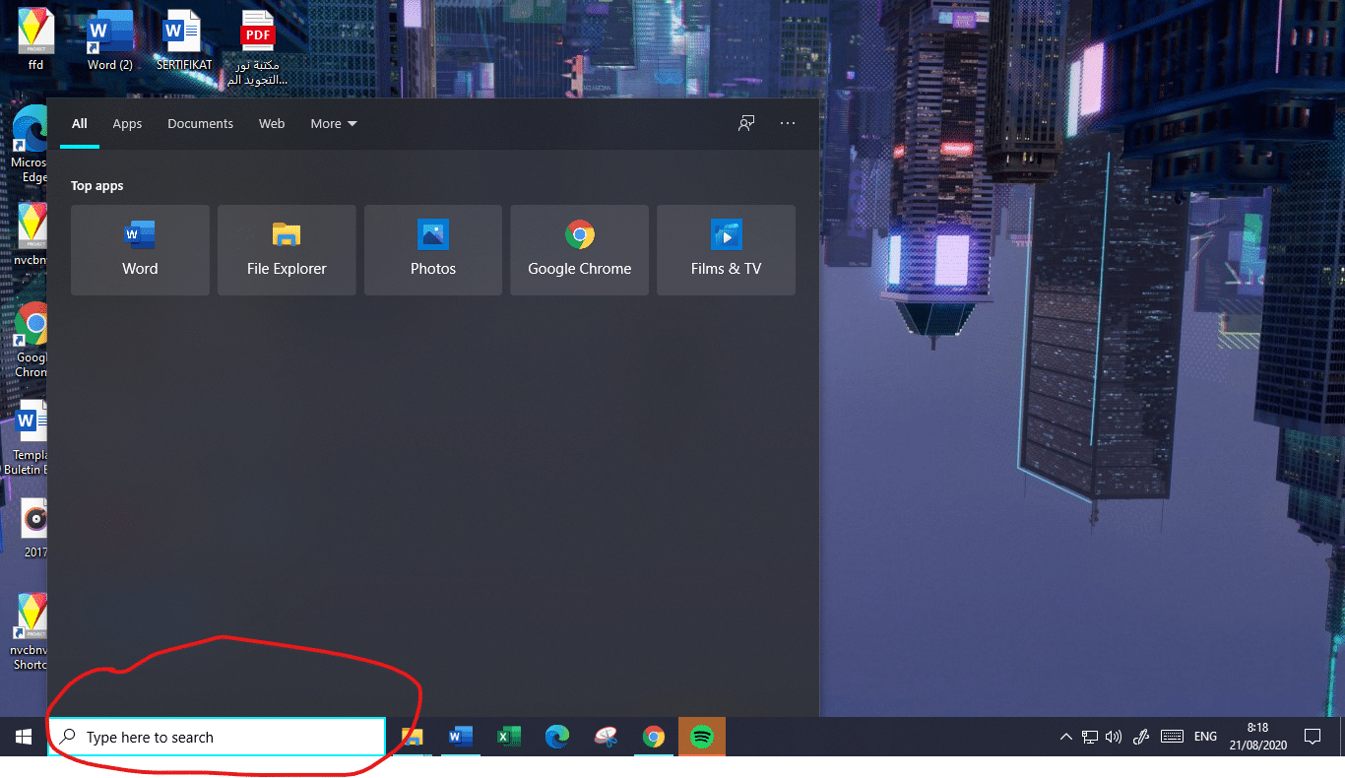This screenshot has width=1345, height=778.
Task: Open the search feedback icon
Action: 746,123
